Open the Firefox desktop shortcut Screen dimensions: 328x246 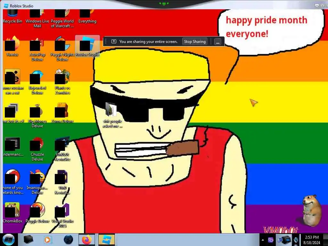pyautogui.click(x=12, y=46)
